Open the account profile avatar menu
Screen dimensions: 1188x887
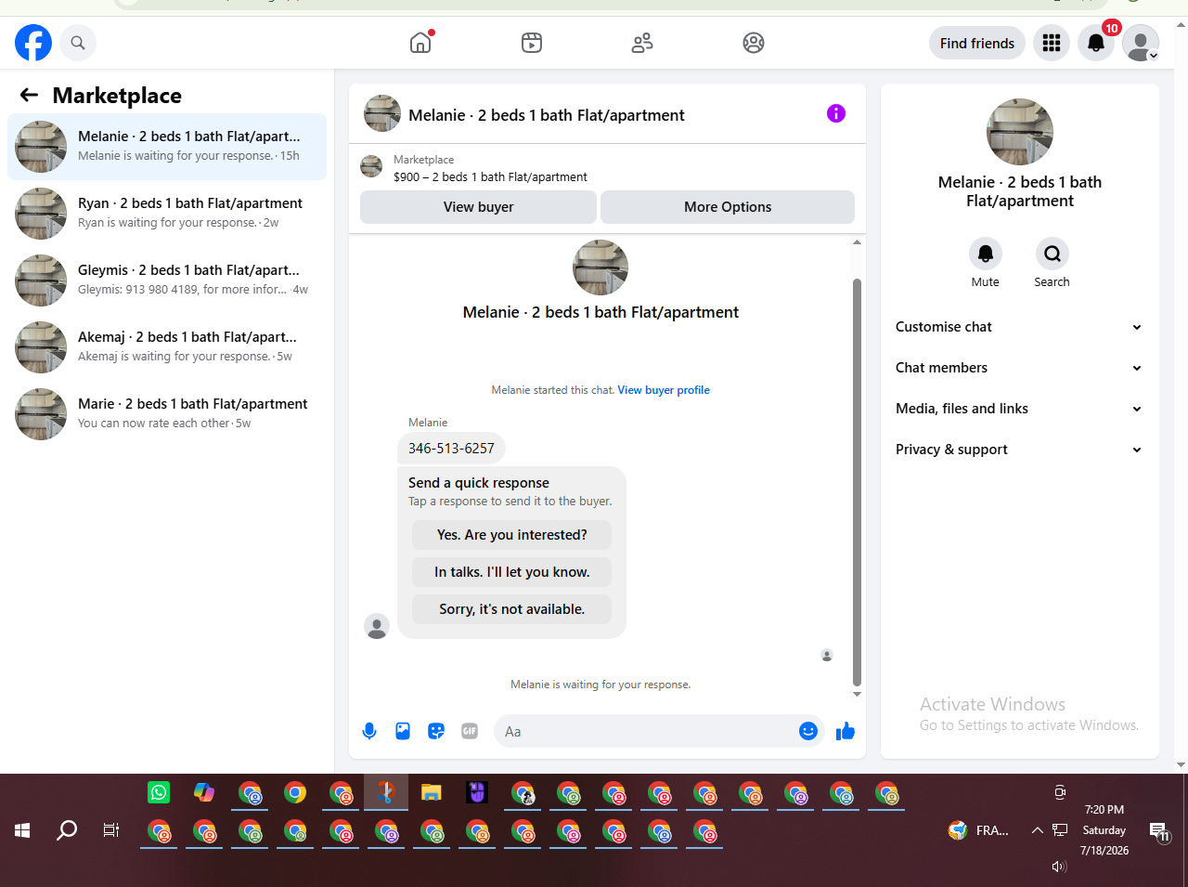(1141, 43)
